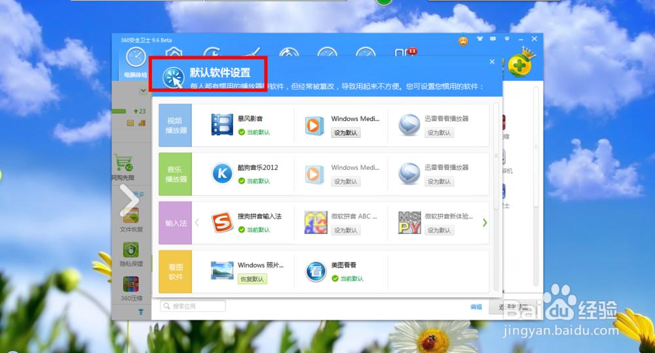Click the 美图看看 name label
The width and height of the screenshot is (655, 353).
344,265
